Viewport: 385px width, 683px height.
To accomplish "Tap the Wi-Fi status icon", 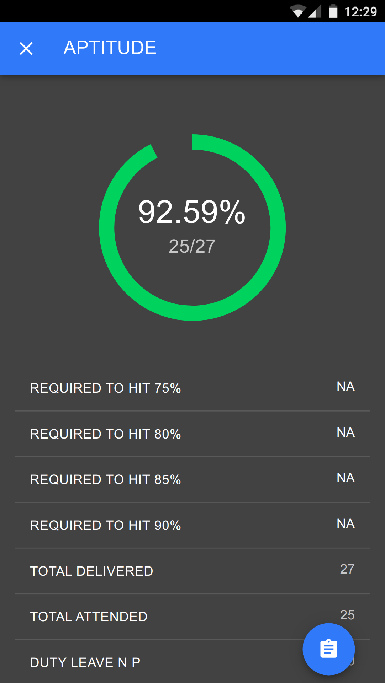I will [298, 11].
